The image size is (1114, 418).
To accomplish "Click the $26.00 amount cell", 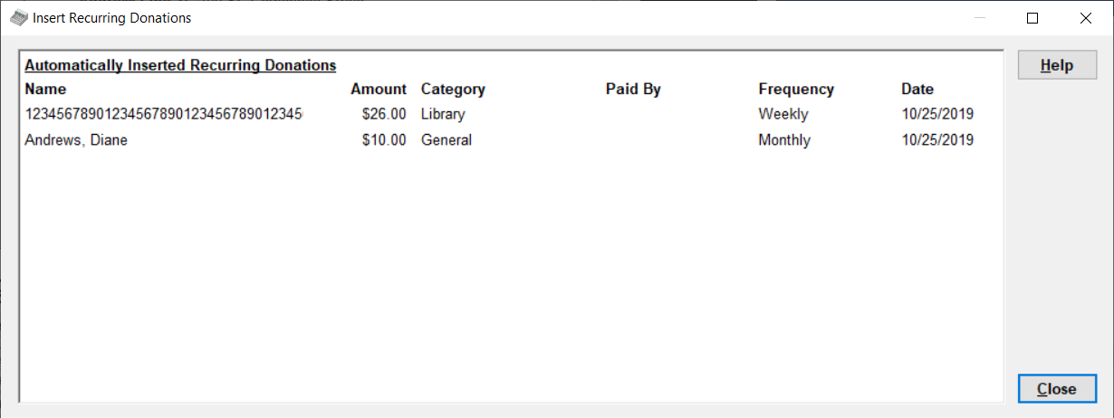I will [x=384, y=115].
